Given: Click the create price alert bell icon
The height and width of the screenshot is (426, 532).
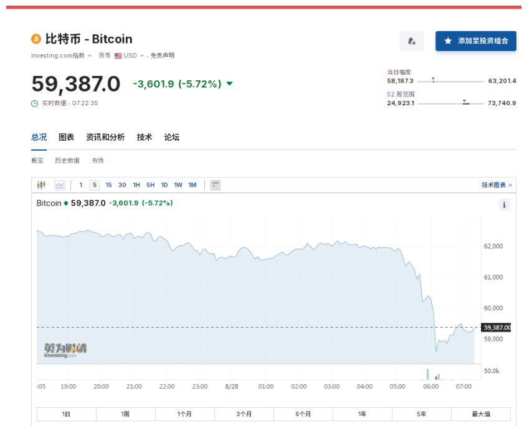Looking at the screenshot, I should [x=412, y=41].
